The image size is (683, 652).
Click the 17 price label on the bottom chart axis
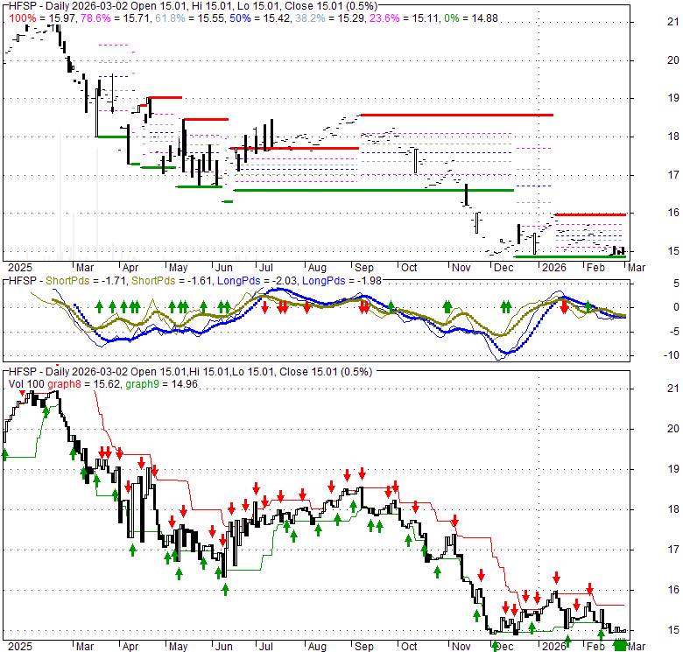[673, 550]
